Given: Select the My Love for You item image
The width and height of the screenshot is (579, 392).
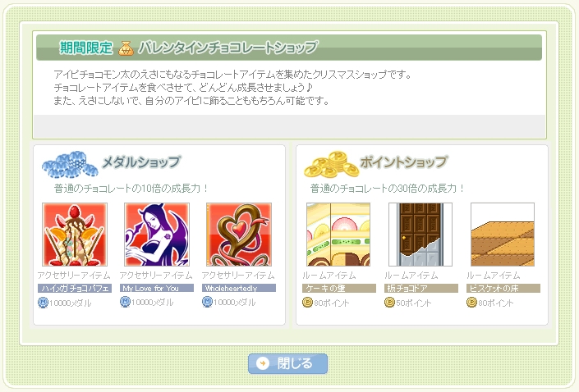Looking at the screenshot, I should 157,235.
